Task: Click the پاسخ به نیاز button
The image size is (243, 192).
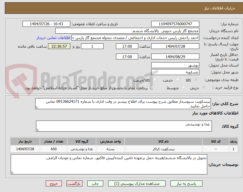Action: click(x=186, y=184)
